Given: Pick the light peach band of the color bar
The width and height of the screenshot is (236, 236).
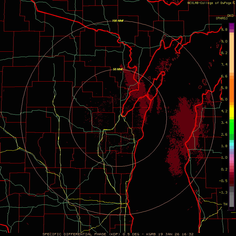Looking at the screenshot, I should [x=232, y=54].
